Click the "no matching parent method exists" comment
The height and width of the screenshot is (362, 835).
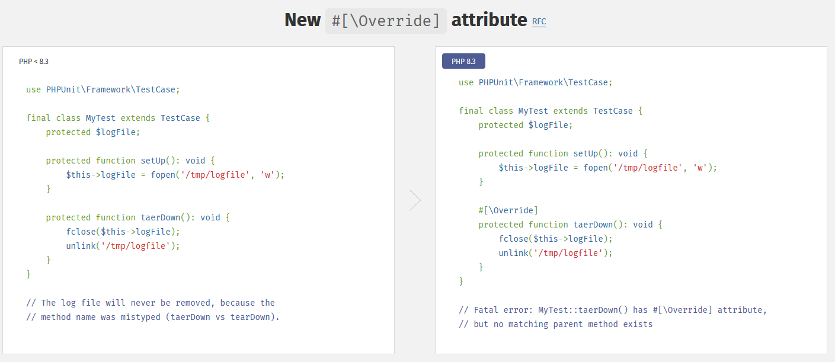pos(555,324)
